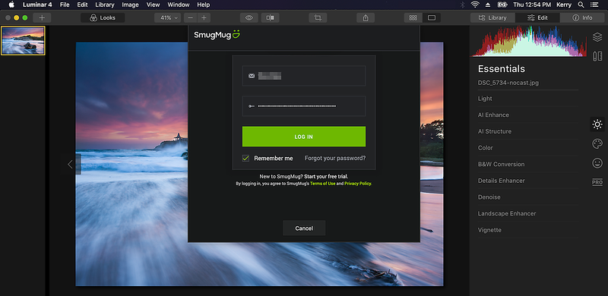Open the Terms of Use link

[x=322, y=184]
